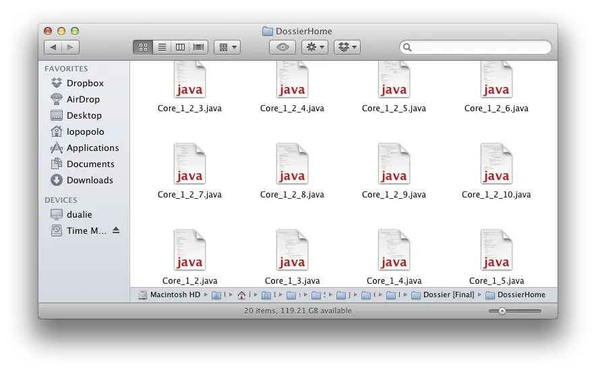
Task: Open Applications in the sidebar
Action: point(85,148)
